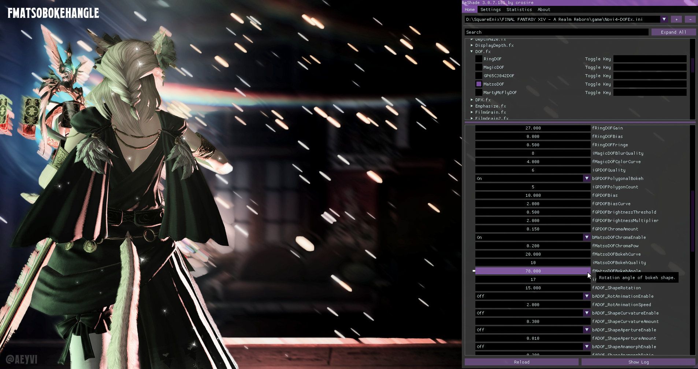Open the preset file path dropdown arrow
Screen dimensions: 698x369
pos(664,19)
